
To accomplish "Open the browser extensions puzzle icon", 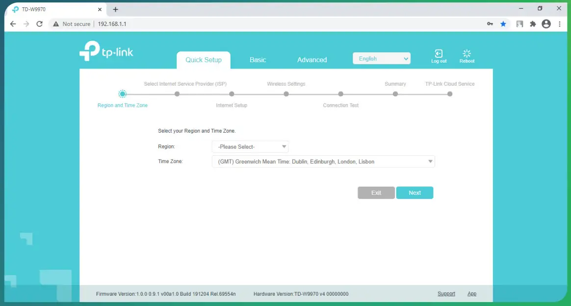I will 533,24.
